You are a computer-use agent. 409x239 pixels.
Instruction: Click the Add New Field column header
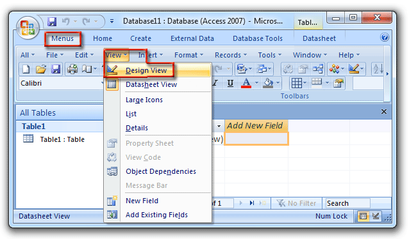click(256, 126)
